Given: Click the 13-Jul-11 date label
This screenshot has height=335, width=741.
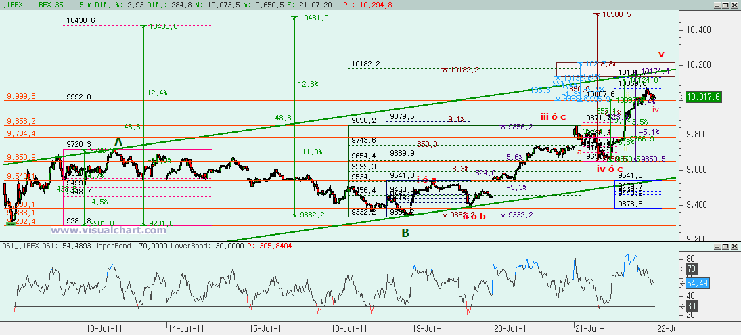Looking at the screenshot, I should [104, 328].
